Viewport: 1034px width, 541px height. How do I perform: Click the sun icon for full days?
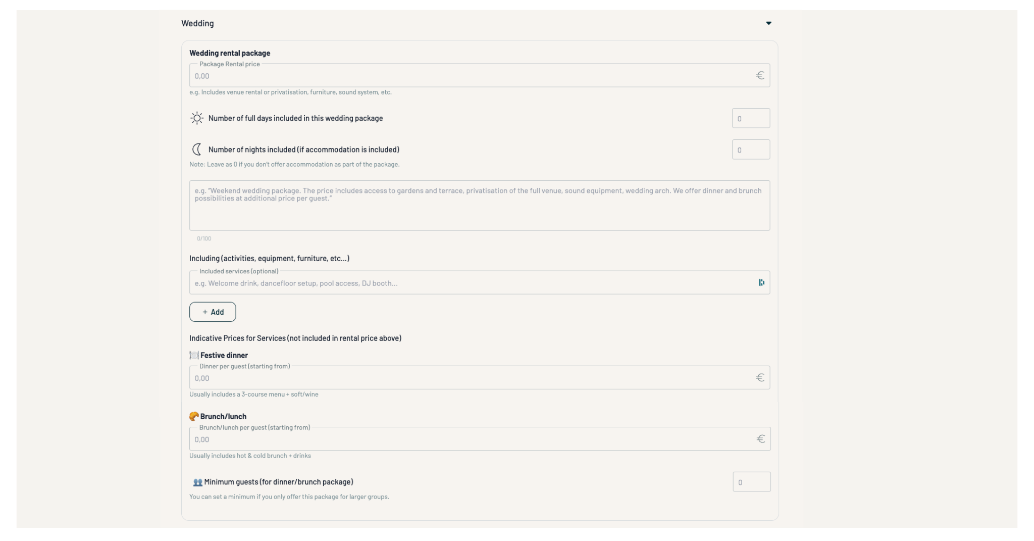[x=197, y=118]
